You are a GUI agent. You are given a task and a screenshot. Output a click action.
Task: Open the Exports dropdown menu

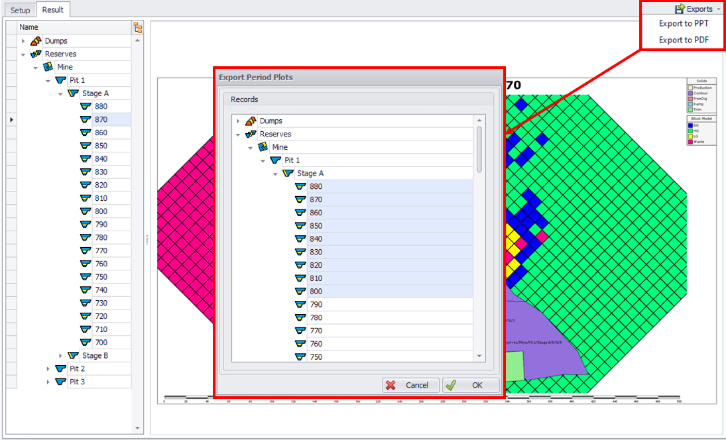(698, 9)
